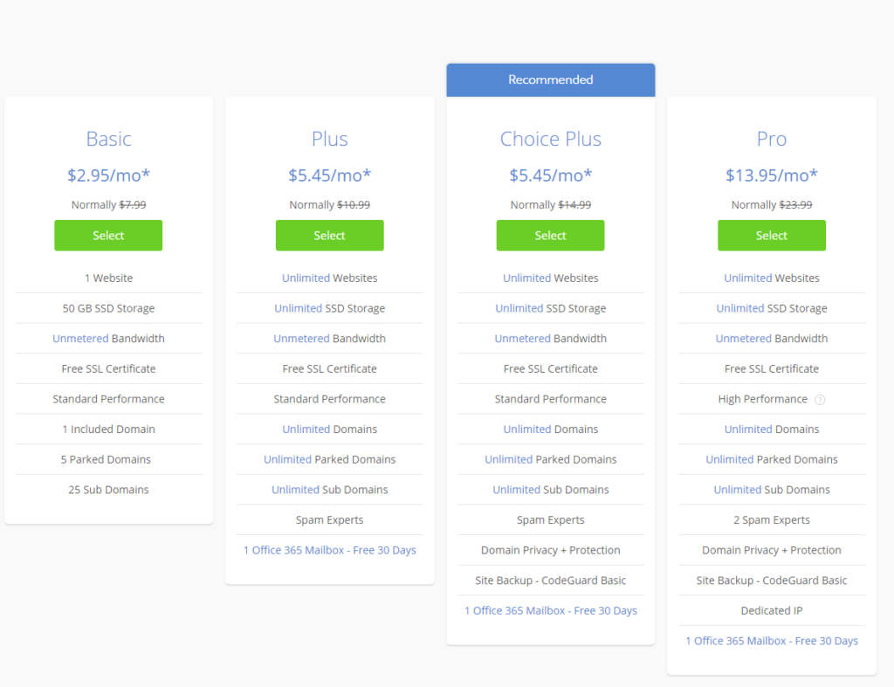Open Office 365 Mailbox link under Pro
Viewport: 894px width, 687px height.
pos(772,641)
